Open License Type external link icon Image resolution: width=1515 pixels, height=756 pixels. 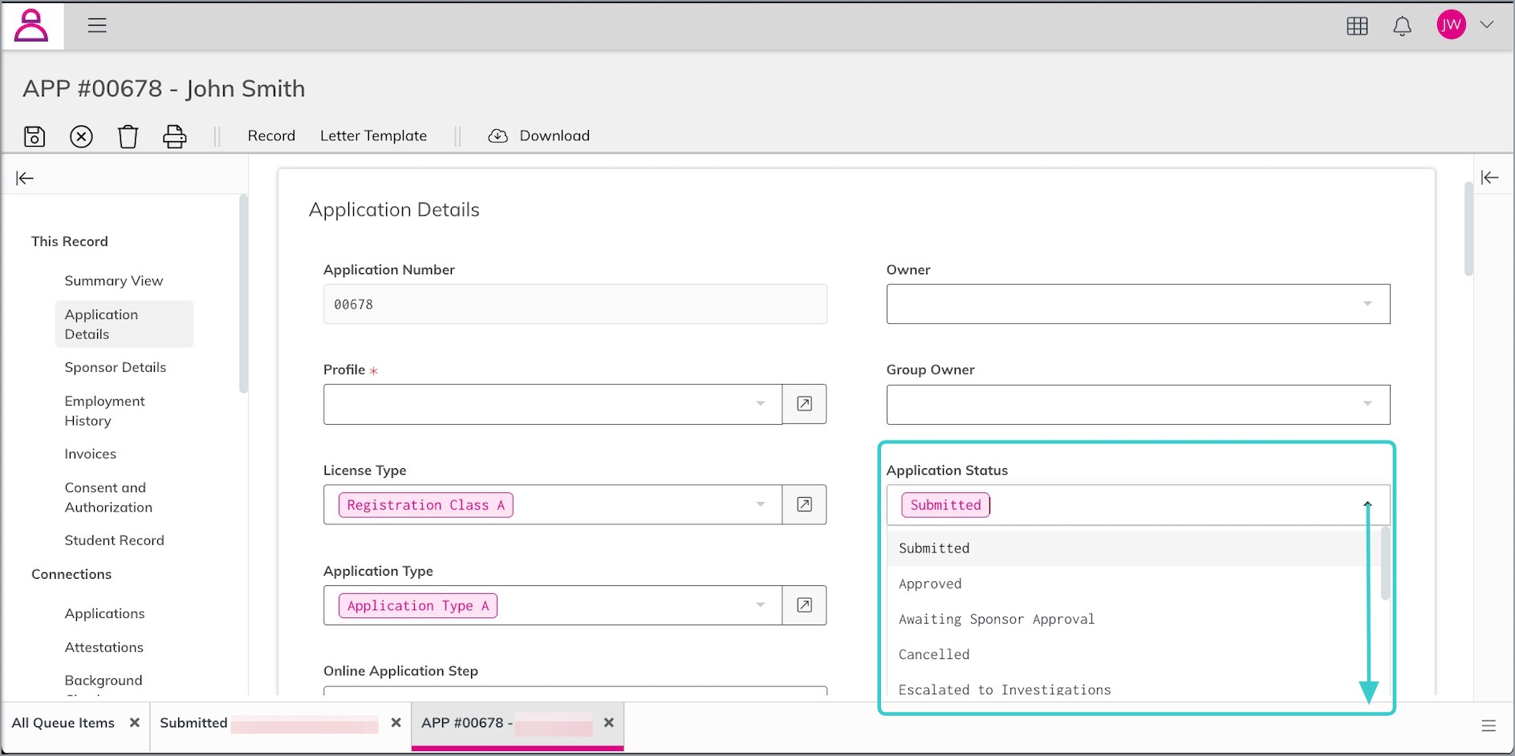(x=804, y=504)
